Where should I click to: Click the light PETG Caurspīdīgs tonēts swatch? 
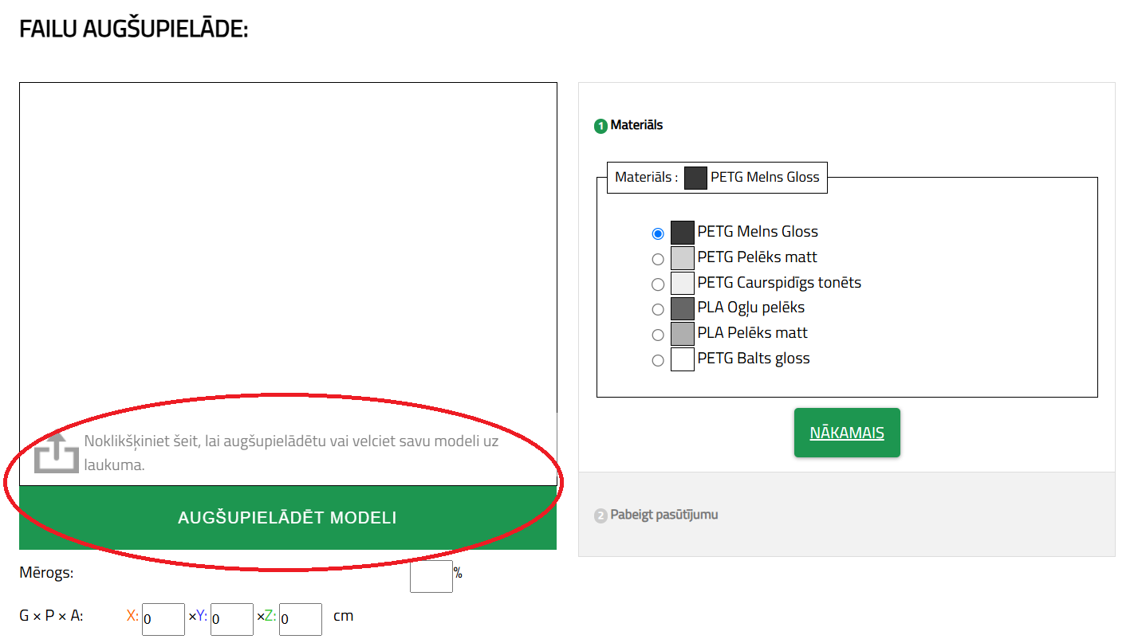(683, 284)
